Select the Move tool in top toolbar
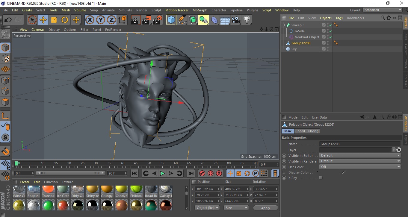 tap(43, 20)
